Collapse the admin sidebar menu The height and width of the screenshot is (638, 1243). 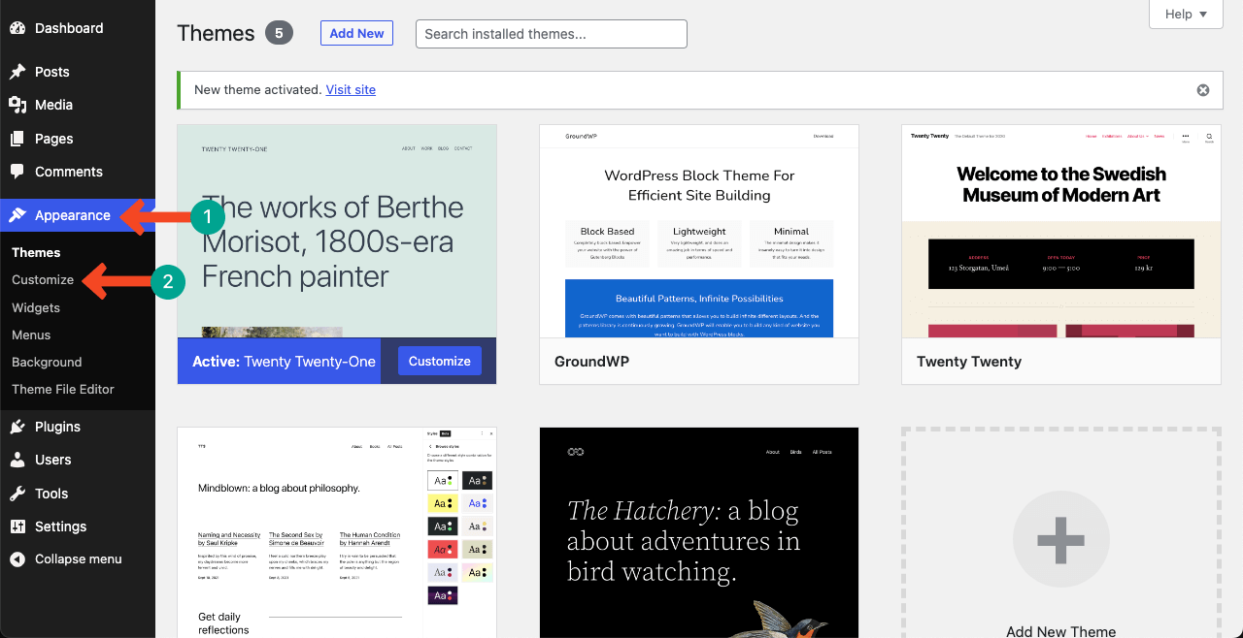point(66,559)
